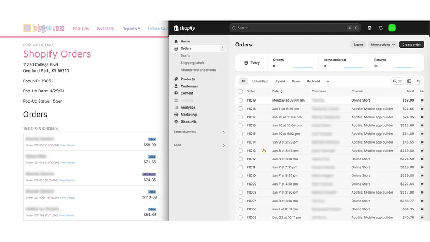Open the Reports dropdown menu

coord(131,29)
